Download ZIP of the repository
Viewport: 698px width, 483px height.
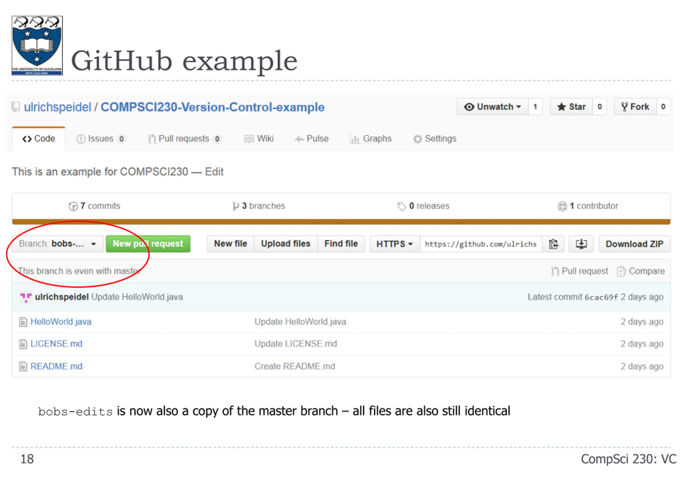click(634, 244)
